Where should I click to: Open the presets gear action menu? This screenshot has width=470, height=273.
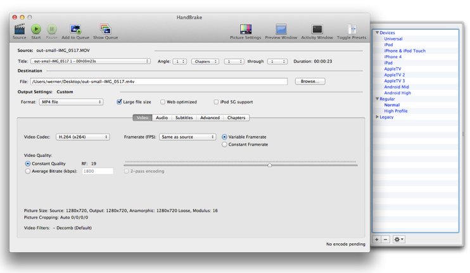coord(399,239)
